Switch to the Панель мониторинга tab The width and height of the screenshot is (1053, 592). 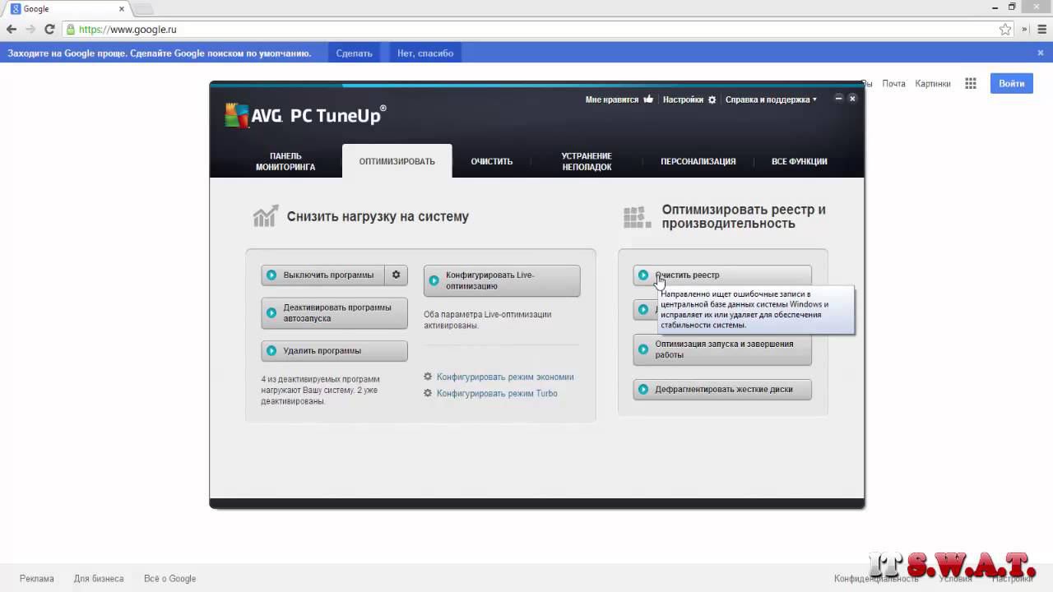coord(285,161)
